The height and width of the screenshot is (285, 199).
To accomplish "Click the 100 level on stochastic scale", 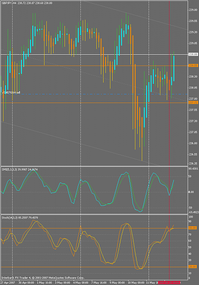I will tap(191, 217).
